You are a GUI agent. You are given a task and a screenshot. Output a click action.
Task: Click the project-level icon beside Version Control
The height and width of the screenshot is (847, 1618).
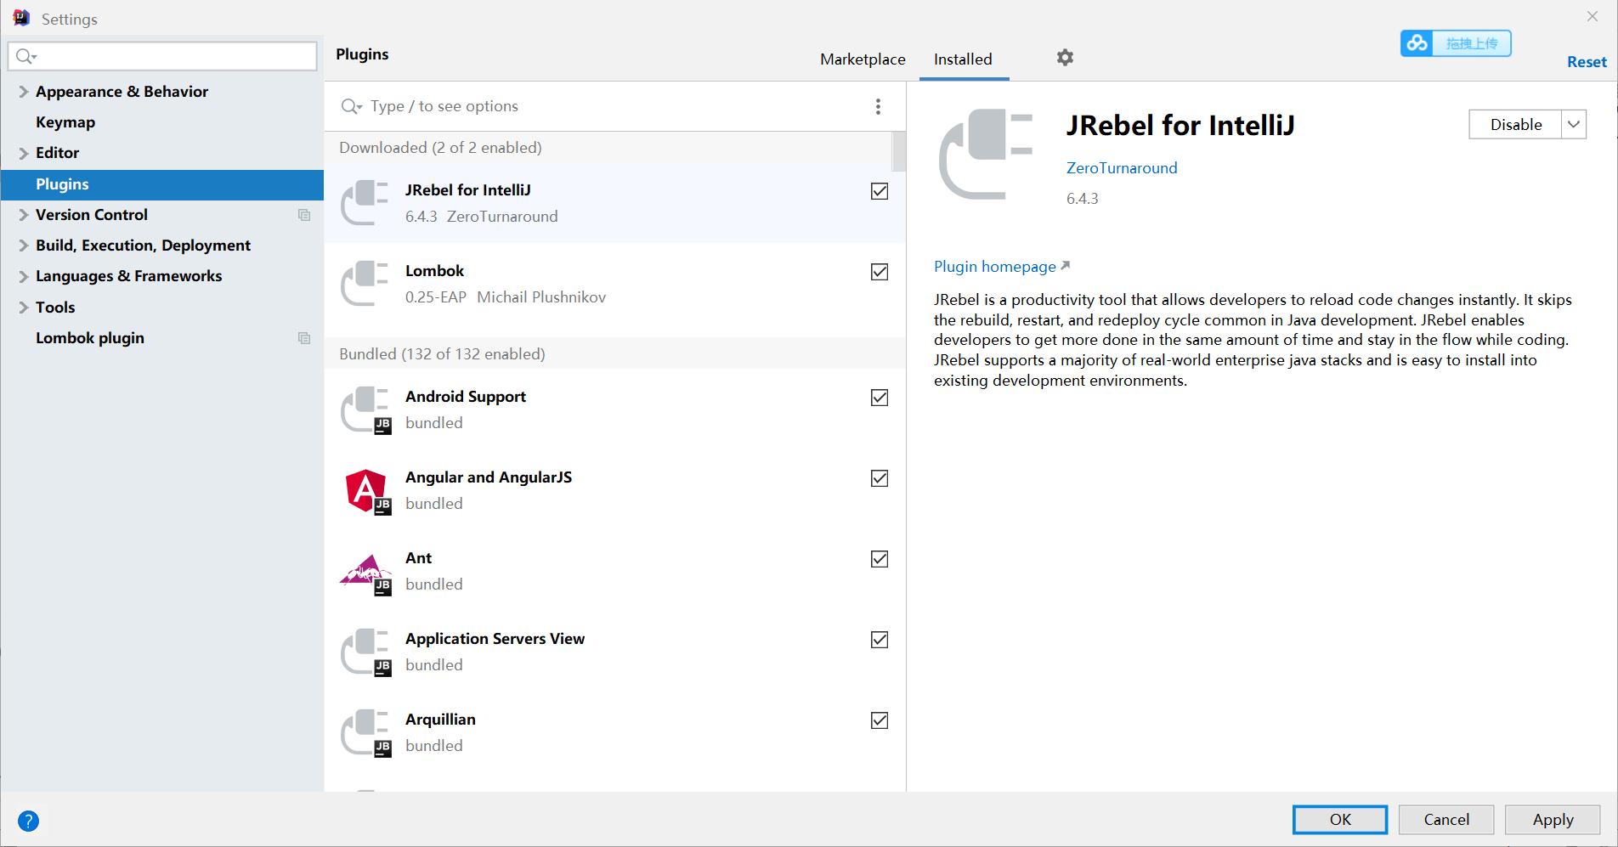(x=304, y=215)
